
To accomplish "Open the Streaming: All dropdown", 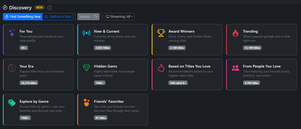I will point(119,17).
